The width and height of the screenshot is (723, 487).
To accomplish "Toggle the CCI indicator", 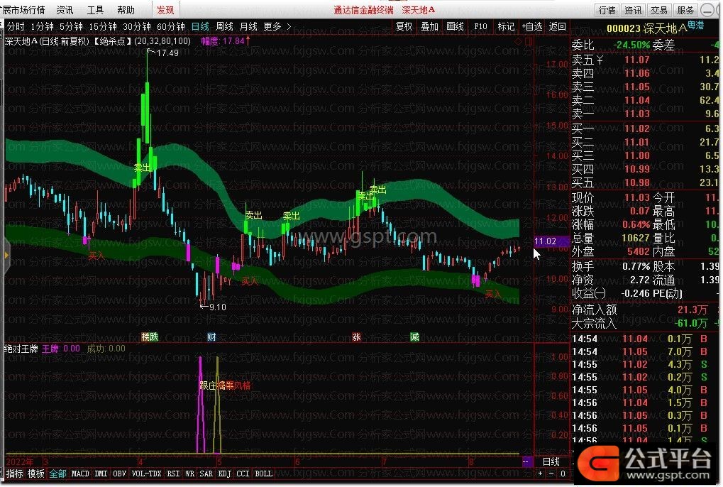I will click(x=243, y=474).
